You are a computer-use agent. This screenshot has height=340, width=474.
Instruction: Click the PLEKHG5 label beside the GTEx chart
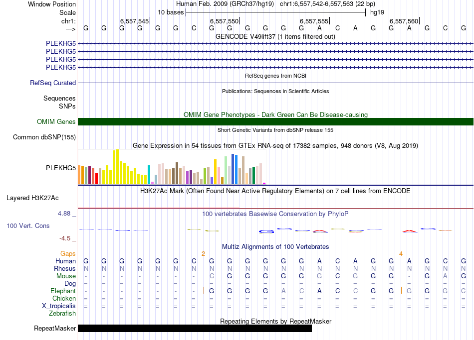(61, 168)
